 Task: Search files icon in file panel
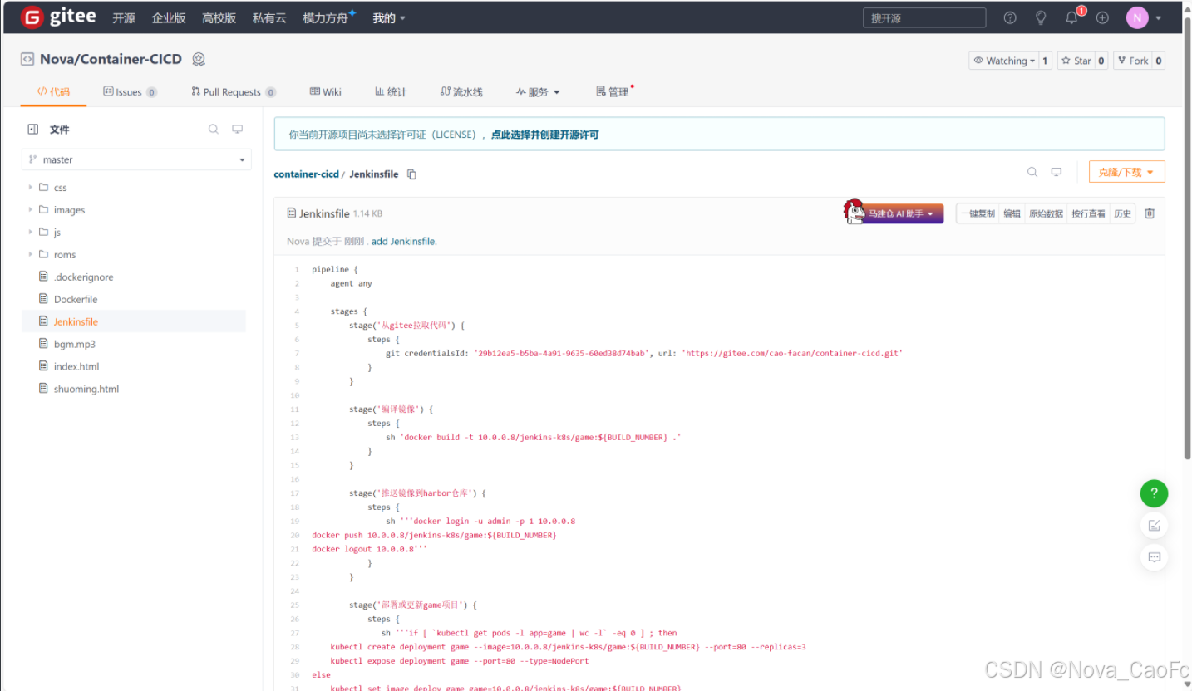tap(214, 129)
